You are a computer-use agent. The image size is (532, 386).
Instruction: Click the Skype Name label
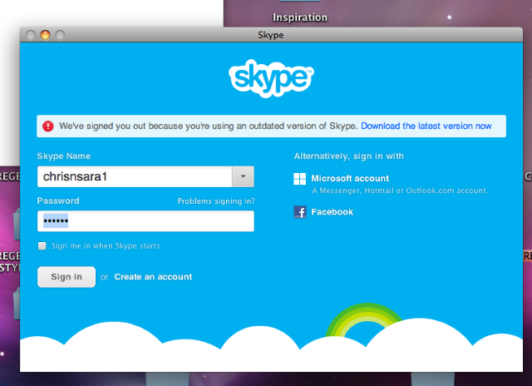pos(64,156)
